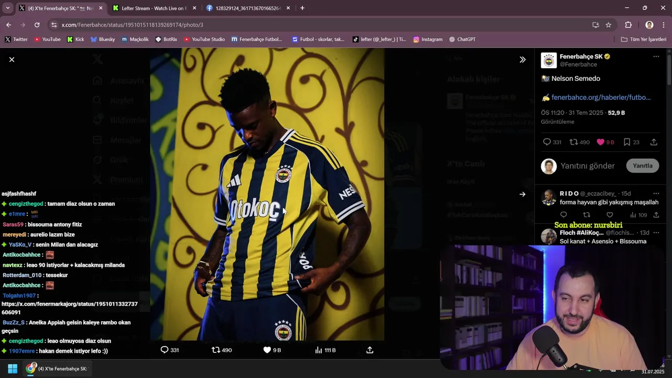Open the Fenerbahçe SK profile avatar
672x378 pixels.
(x=549, y=60)
